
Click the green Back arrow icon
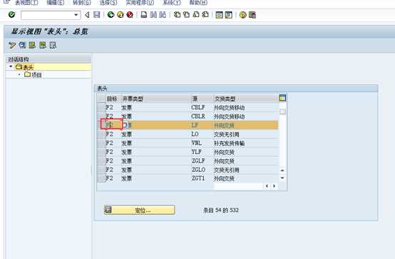111,15
